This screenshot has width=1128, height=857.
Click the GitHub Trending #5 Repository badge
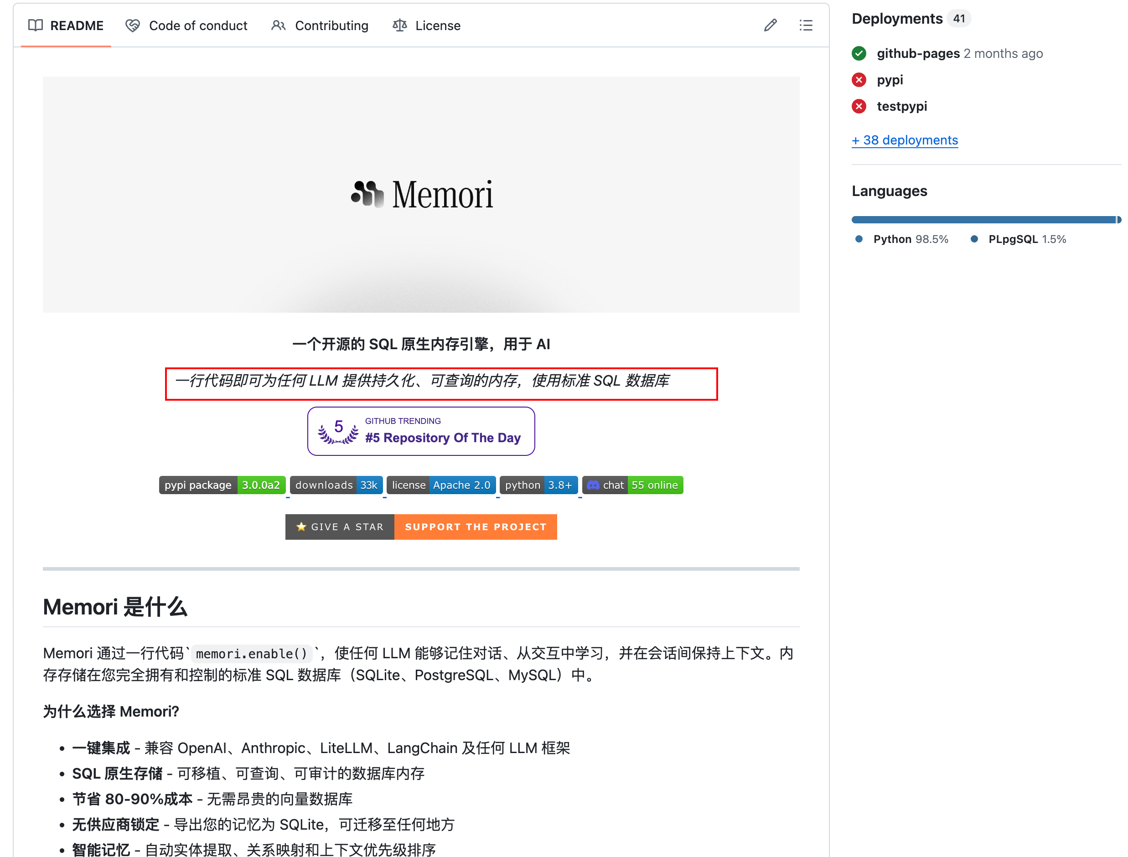point(421,431)
